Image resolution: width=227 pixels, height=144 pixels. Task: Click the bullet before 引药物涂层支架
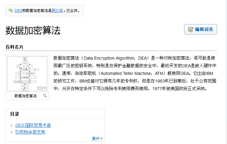click(12, 132)
